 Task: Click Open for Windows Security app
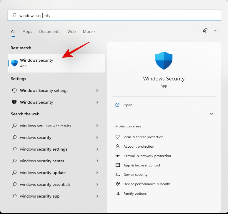click(128, 105)
